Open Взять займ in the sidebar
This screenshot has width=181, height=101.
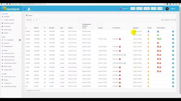coord(8,66)
